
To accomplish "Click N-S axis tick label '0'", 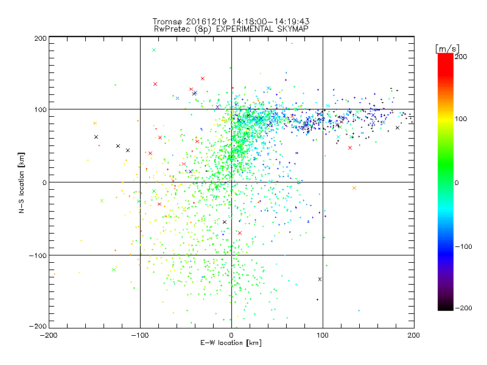I will tap(44, 182).
